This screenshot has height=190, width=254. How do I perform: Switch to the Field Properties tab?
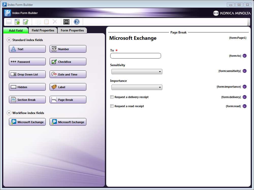(x=43, y=30)
